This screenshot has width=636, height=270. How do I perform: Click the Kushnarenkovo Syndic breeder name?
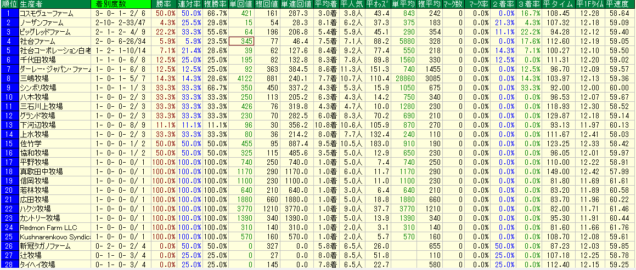click(55, 237)
